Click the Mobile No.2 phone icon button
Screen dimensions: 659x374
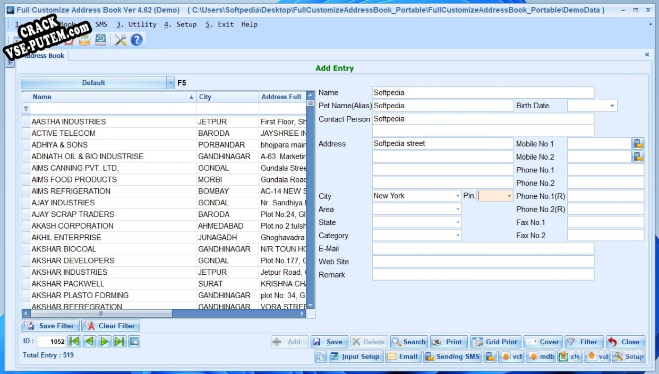coord(638,156)
